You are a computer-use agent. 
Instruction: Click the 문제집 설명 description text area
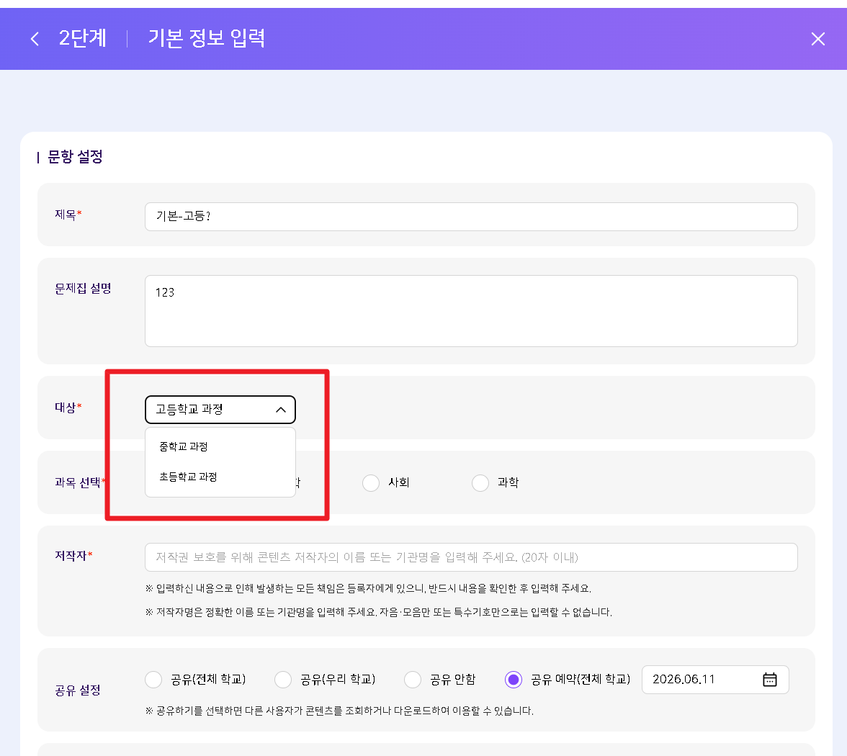click(471, 311)
